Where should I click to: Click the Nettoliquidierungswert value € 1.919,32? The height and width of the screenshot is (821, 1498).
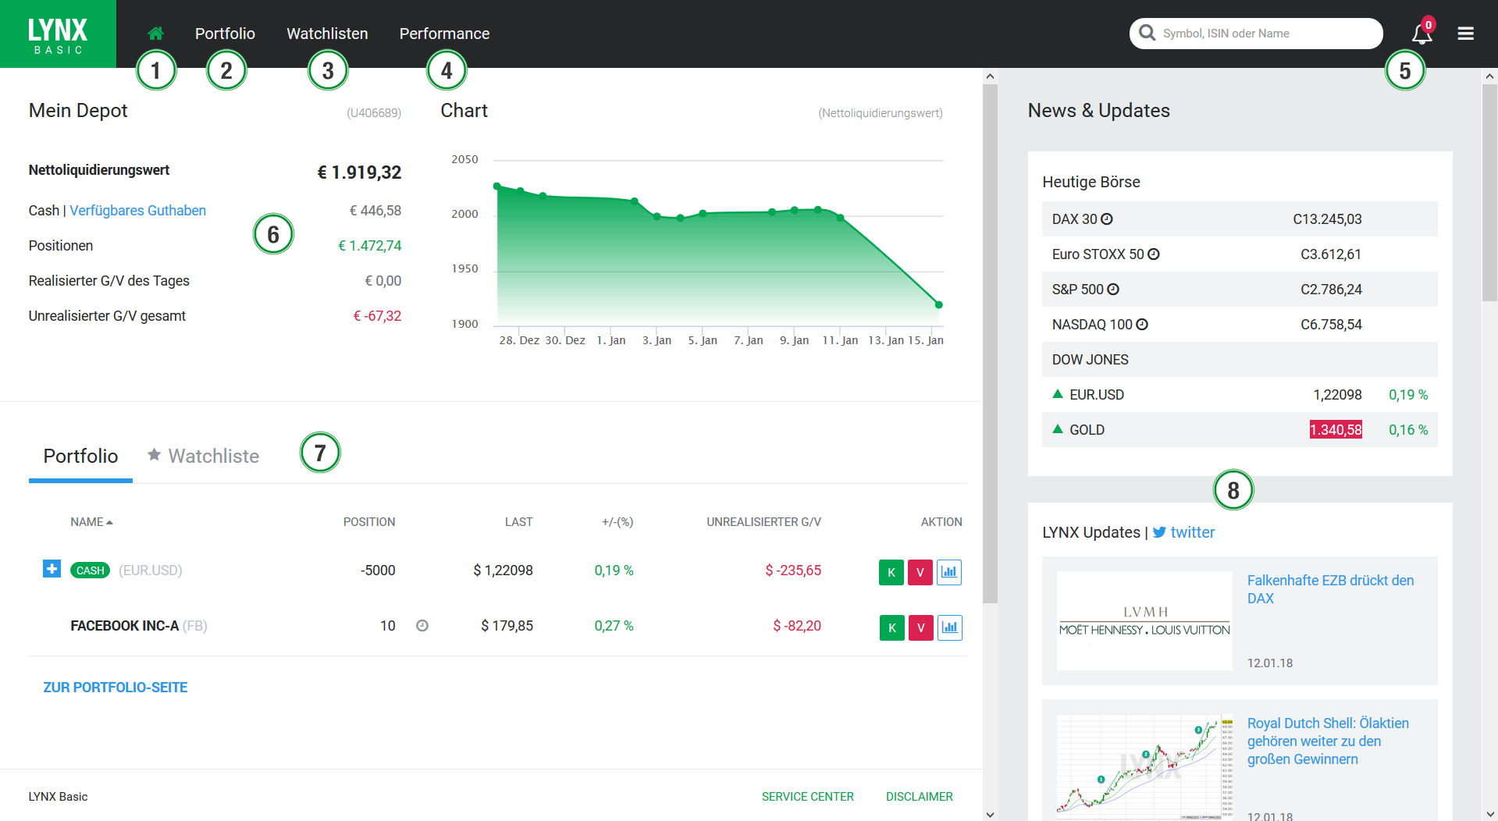(359, 172)
